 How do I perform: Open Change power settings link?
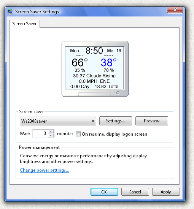coord(45,170)
